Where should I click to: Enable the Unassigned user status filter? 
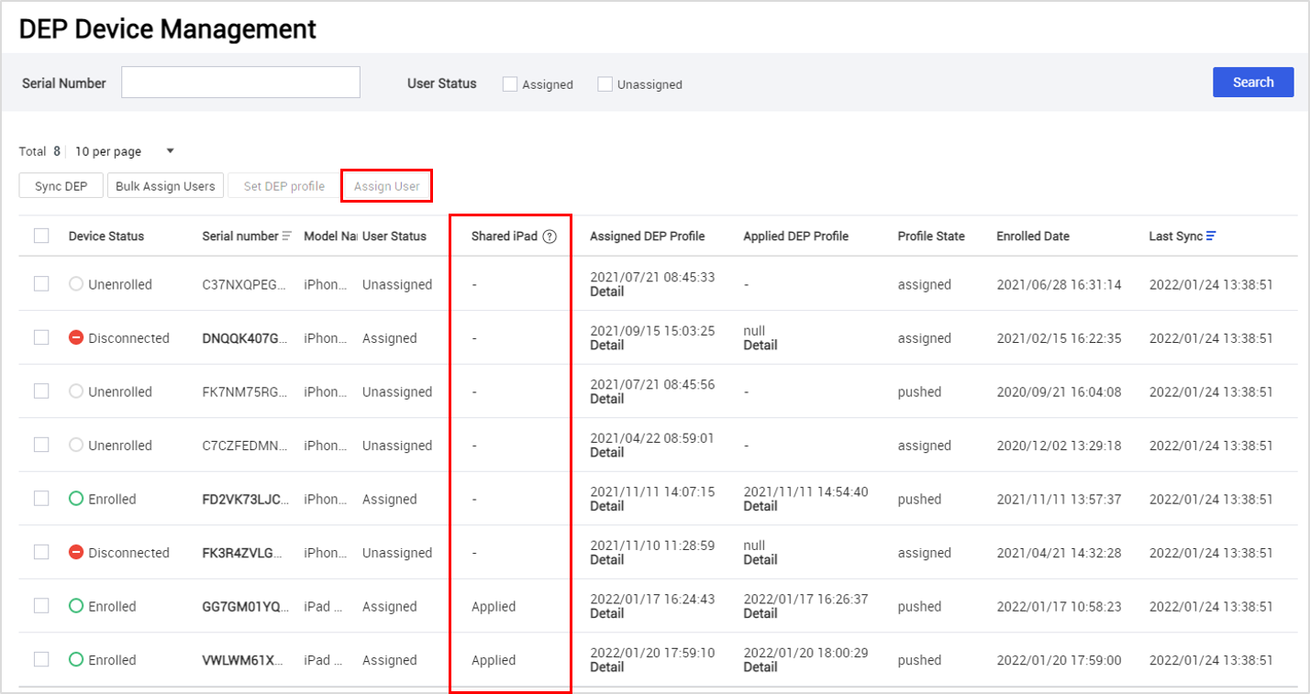click(x=605, y=83)
